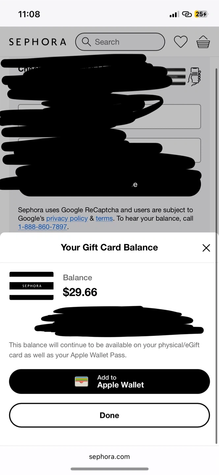The width and height of the screenshot is (219, 475).
Task: Tap the Apple Wallet card icon
Action: (81, 381)
